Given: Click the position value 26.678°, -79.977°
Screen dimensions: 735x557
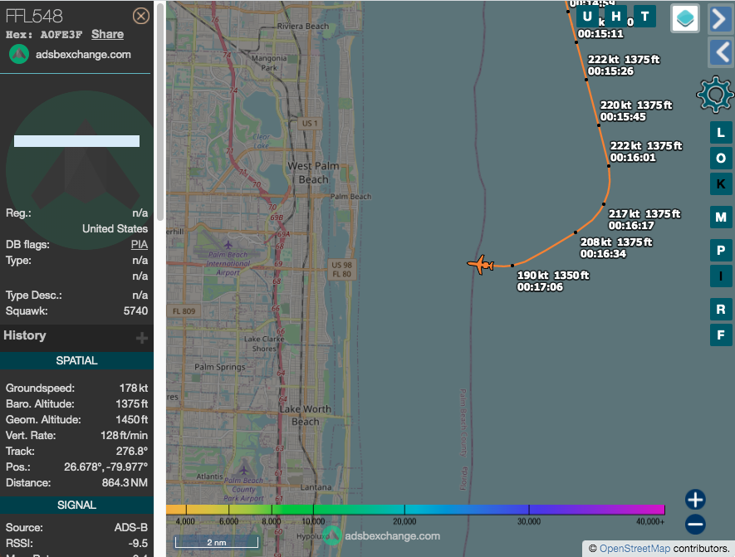Looking at the screenshot, I should pyautogui.click(x=106, y=467).
